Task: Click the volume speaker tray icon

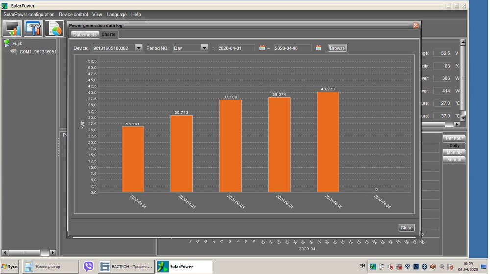Action: pyautogui.click(x=432, y=267)
